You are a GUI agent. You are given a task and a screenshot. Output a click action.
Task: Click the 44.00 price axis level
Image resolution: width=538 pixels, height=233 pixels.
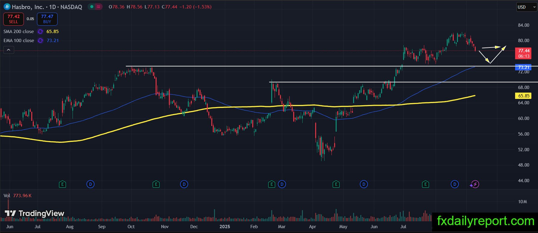(x=524, y=181)
